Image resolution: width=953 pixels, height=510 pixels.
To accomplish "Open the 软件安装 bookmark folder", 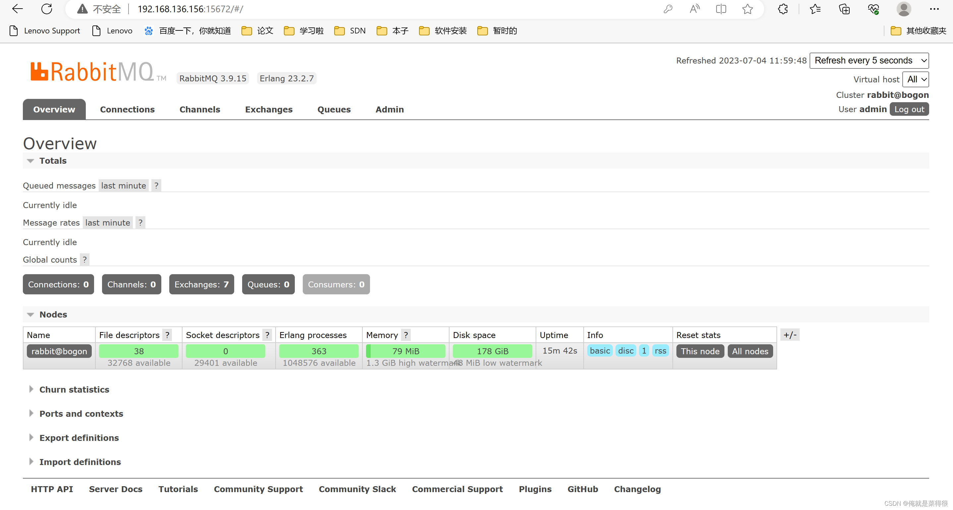I will point(443,31).
